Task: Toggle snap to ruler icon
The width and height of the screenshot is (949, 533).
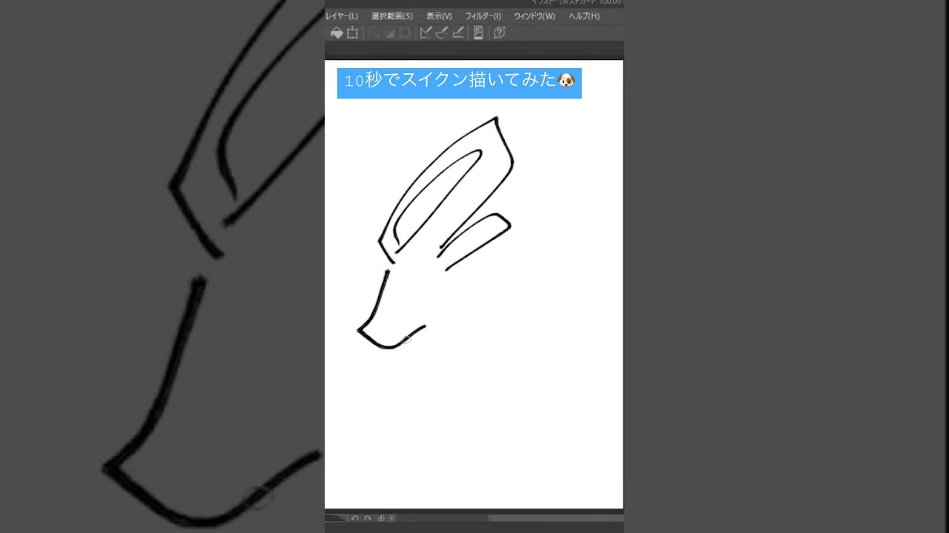Action: point(426,33)
